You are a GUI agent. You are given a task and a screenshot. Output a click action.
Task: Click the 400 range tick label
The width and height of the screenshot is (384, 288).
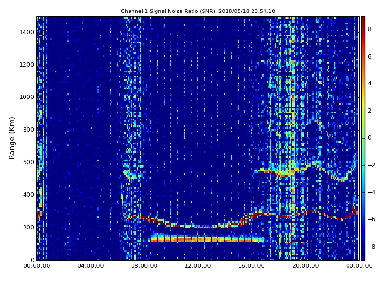(28, 195)
